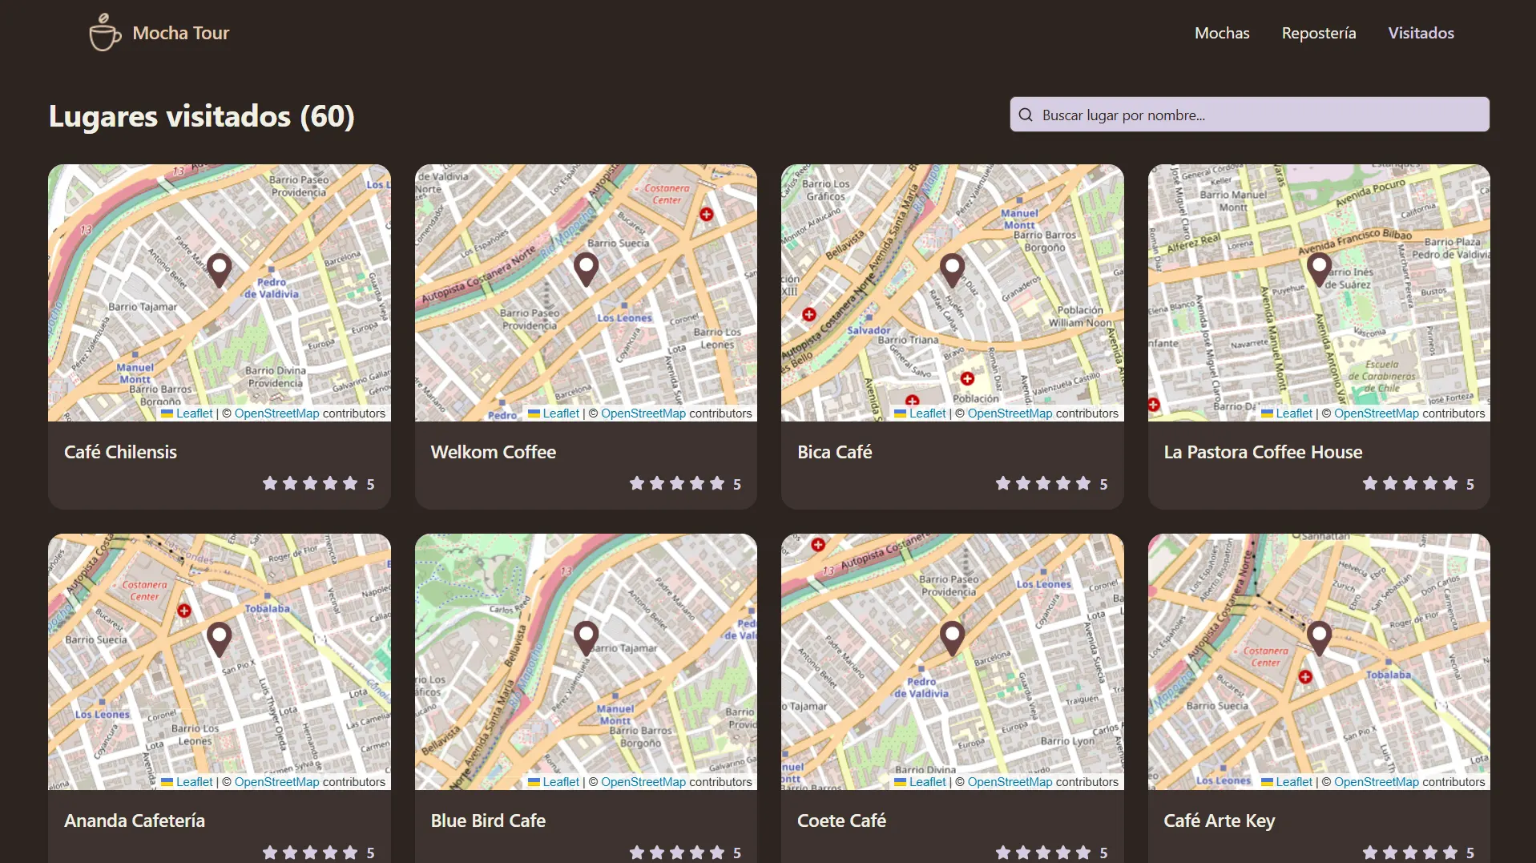This screenshot has height=863, width=1536.
Task: Select the map pin for La Pastora Coffee House
Action: click(1319, 270)
